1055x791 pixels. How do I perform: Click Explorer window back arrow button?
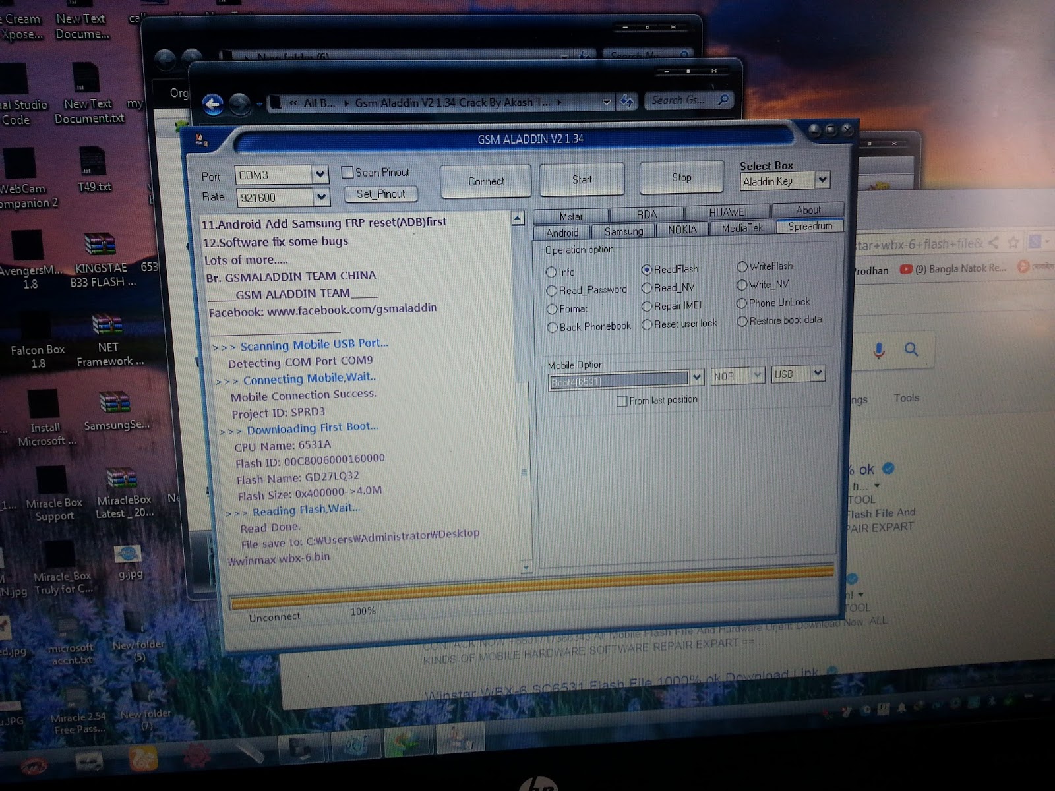[212, 104]
